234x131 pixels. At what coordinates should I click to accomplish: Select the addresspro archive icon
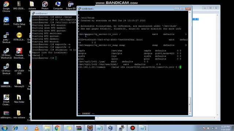6,114
